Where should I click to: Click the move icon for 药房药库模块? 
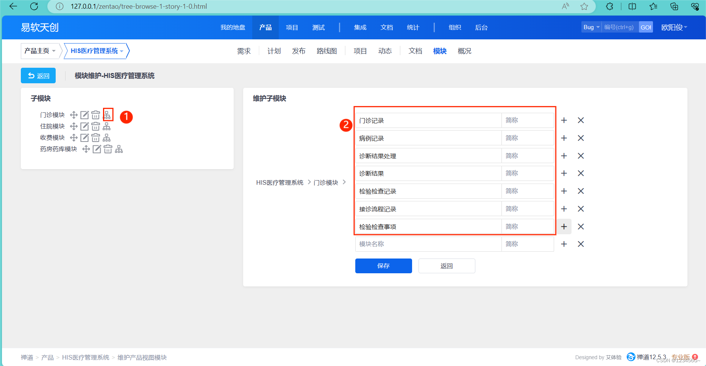86,149
